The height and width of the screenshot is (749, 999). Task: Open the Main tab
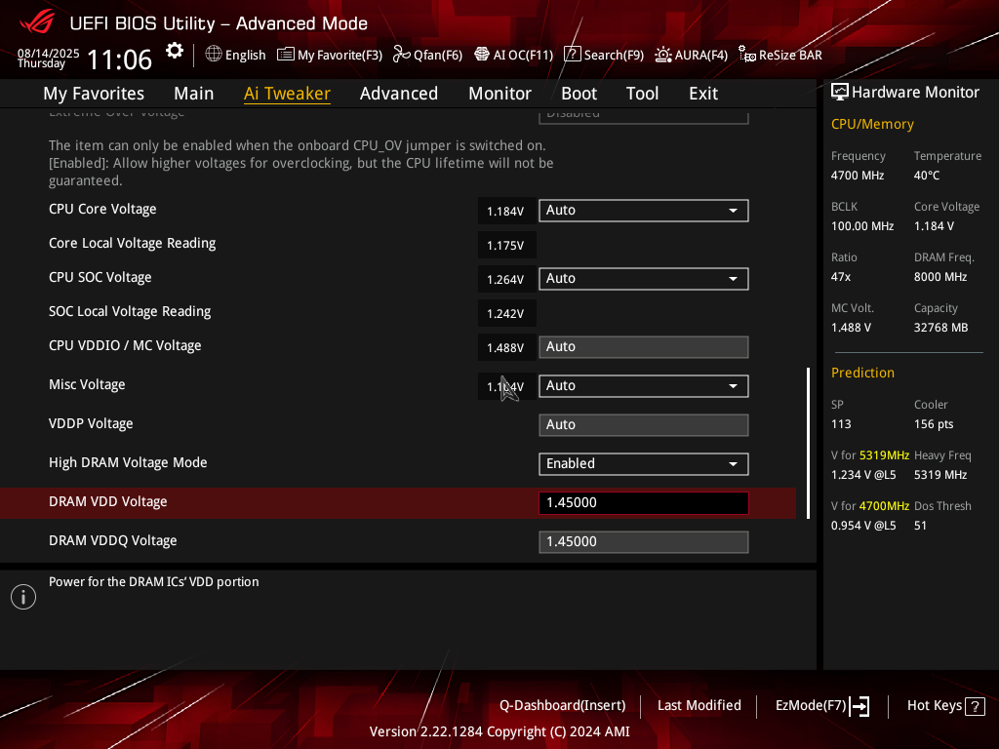pos(194,94)
